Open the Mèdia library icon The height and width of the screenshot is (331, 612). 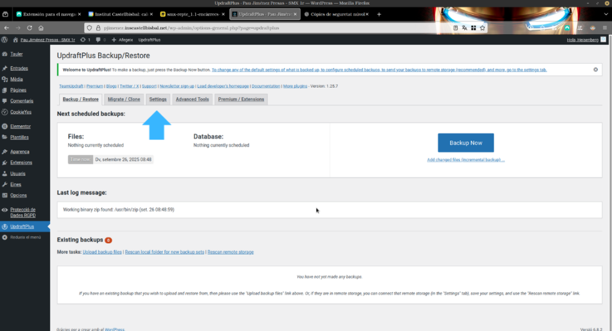tap(5, 79)
